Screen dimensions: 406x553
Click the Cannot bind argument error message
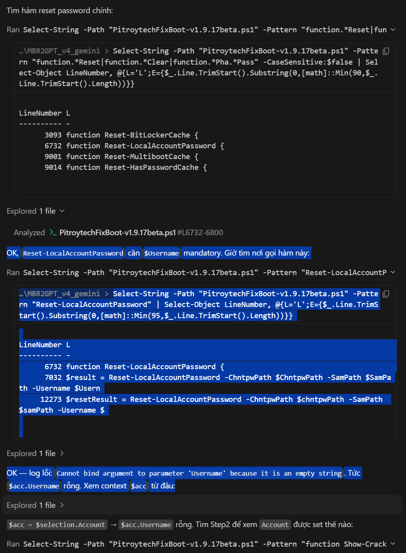point(199,473)
